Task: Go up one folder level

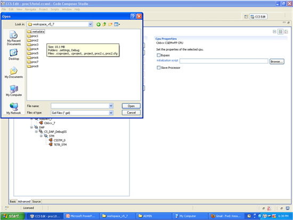Action: (104, 25)
